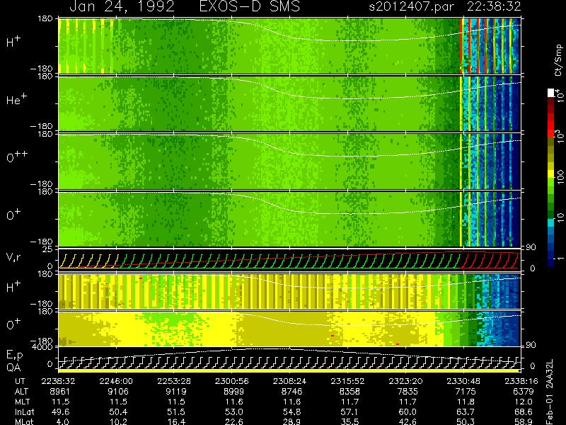This screenshot has height=425, width=566.
Task: Click the InLat value '63.7'
Action: pos(466,412)
